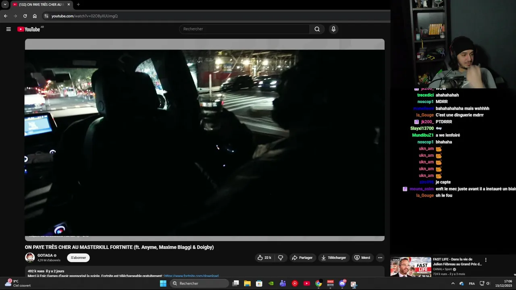This screenshot has height=290, width=516.
Task: Send a Merci super thanks
Action: (362, 258)
